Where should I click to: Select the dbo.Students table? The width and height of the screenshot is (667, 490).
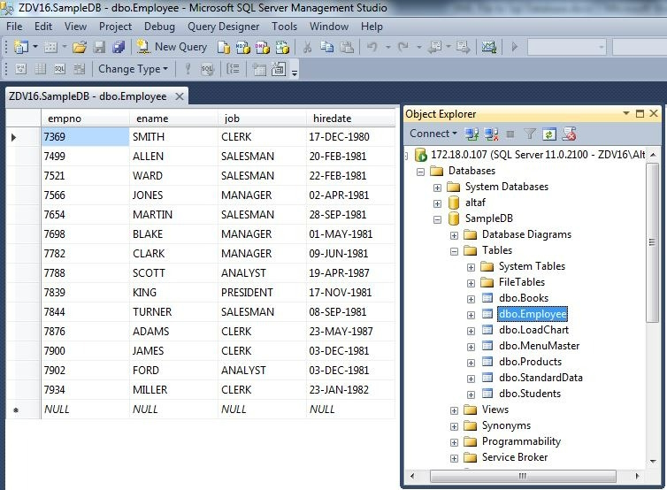coord(530,394)
